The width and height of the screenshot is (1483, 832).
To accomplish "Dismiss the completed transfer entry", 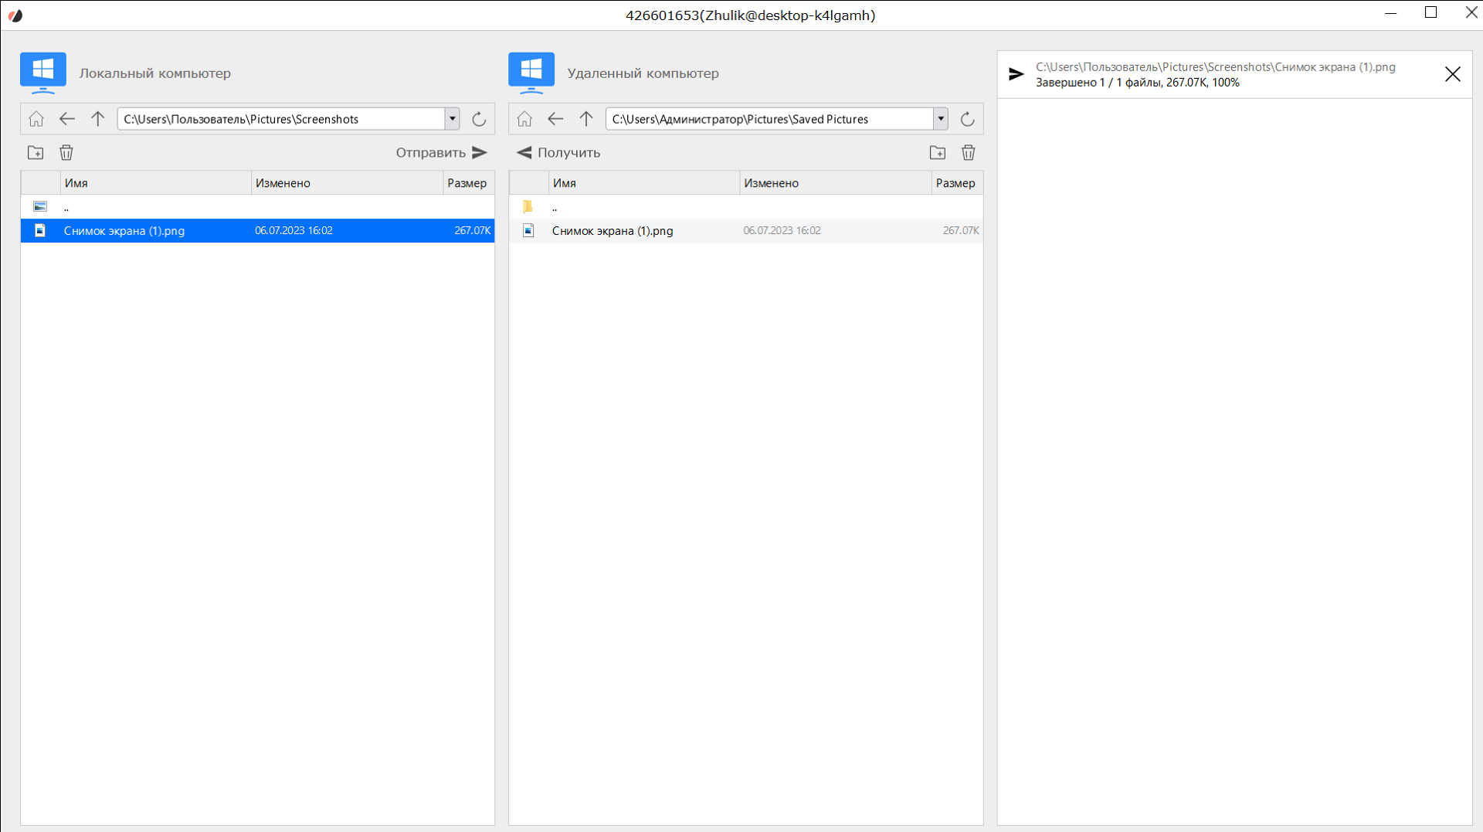I will pyautogui.click(x=1452, y=74).
